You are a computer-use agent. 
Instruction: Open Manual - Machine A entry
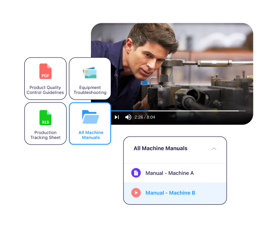pyautogui.click(x=175, y=173)
